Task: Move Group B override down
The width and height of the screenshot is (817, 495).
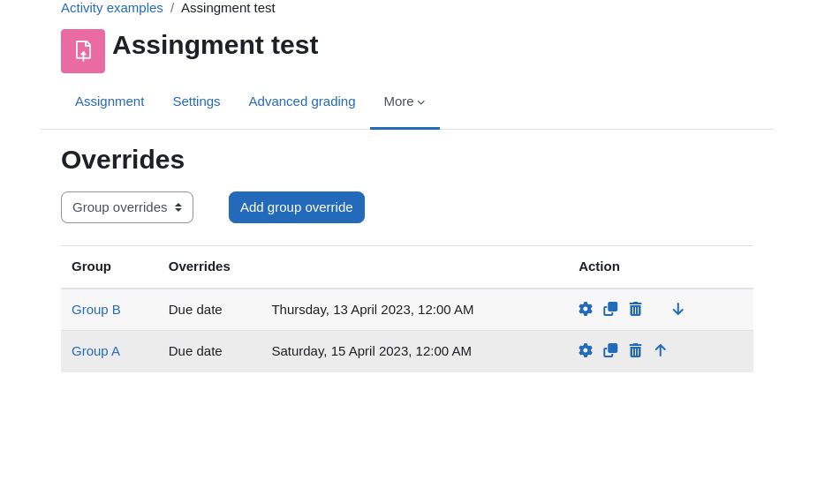Action: tap(677, 309)
